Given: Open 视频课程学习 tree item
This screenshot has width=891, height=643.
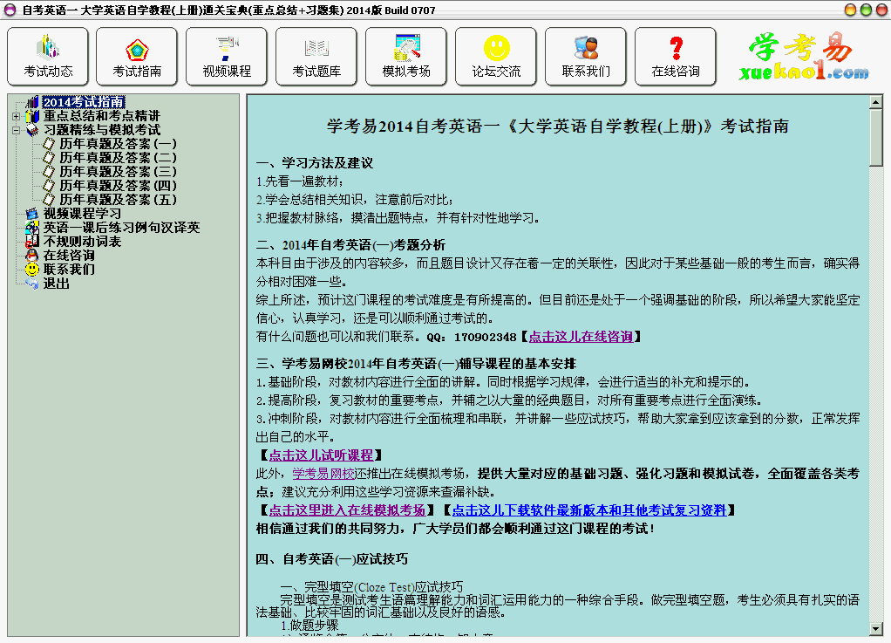Looking at the screenshot, I should pyautogui.click(x=83, y=214).
